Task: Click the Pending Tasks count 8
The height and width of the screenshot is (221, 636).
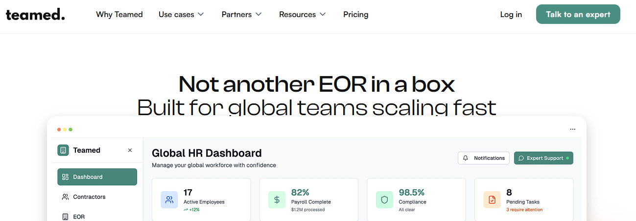Action: point(509,192)
